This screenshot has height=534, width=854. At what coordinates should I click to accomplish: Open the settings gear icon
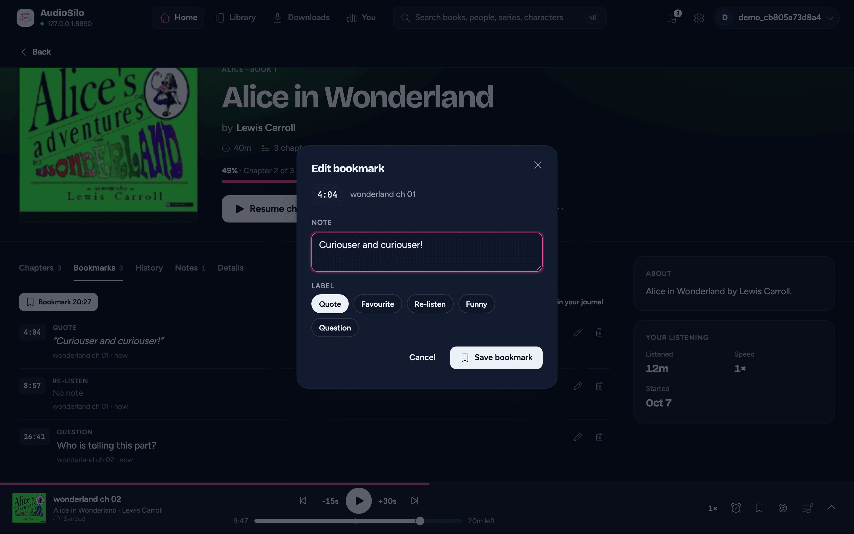(698, 18)
